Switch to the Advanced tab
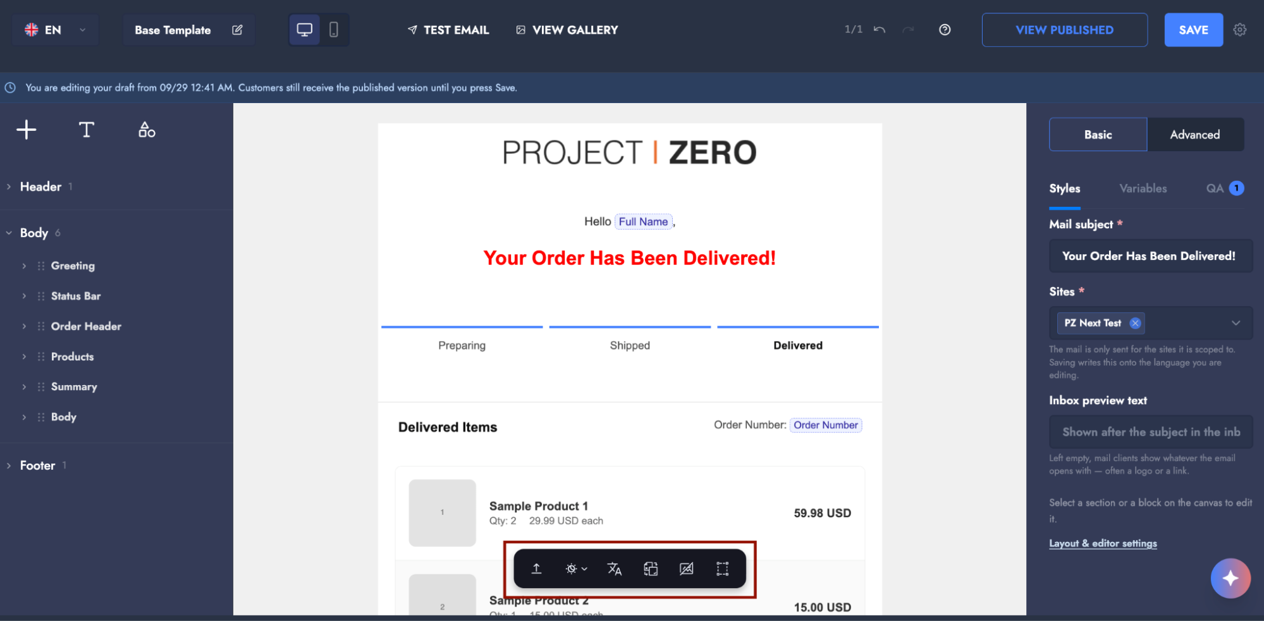 click(x=1195, y=135)
